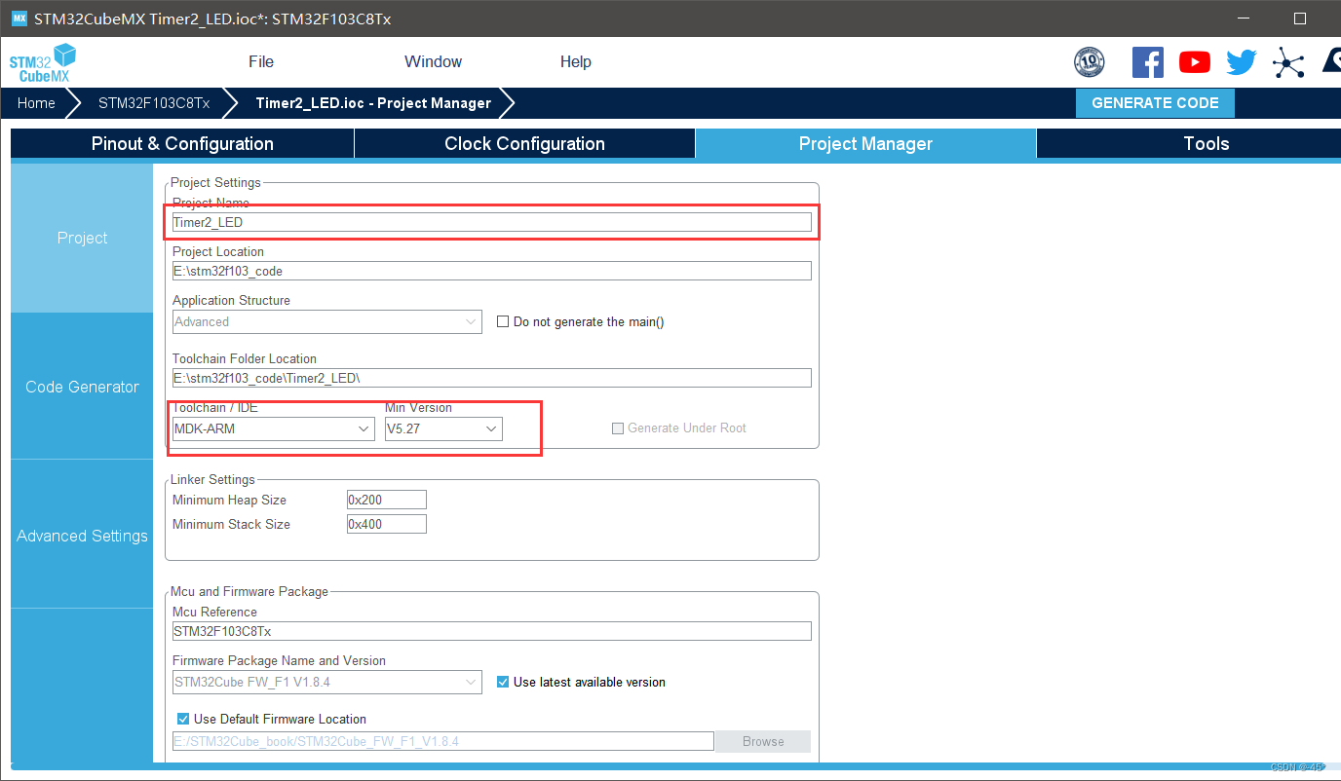1341x781 pixels.
Task: Click the Project Name field
Action: click(491, 222)
